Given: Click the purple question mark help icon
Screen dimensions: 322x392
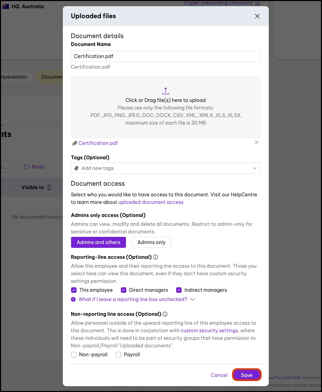Looking at the screenshot, I should pyautogui.click(x=73, y=299).
